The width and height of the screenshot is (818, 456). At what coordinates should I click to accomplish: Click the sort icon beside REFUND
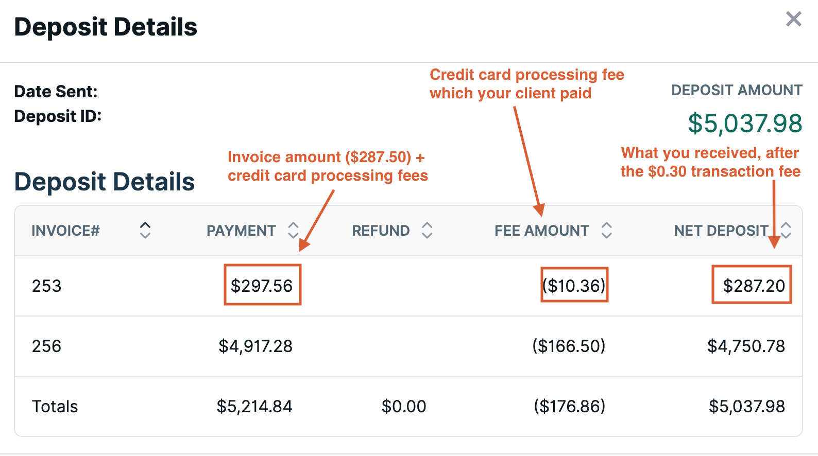427,231
